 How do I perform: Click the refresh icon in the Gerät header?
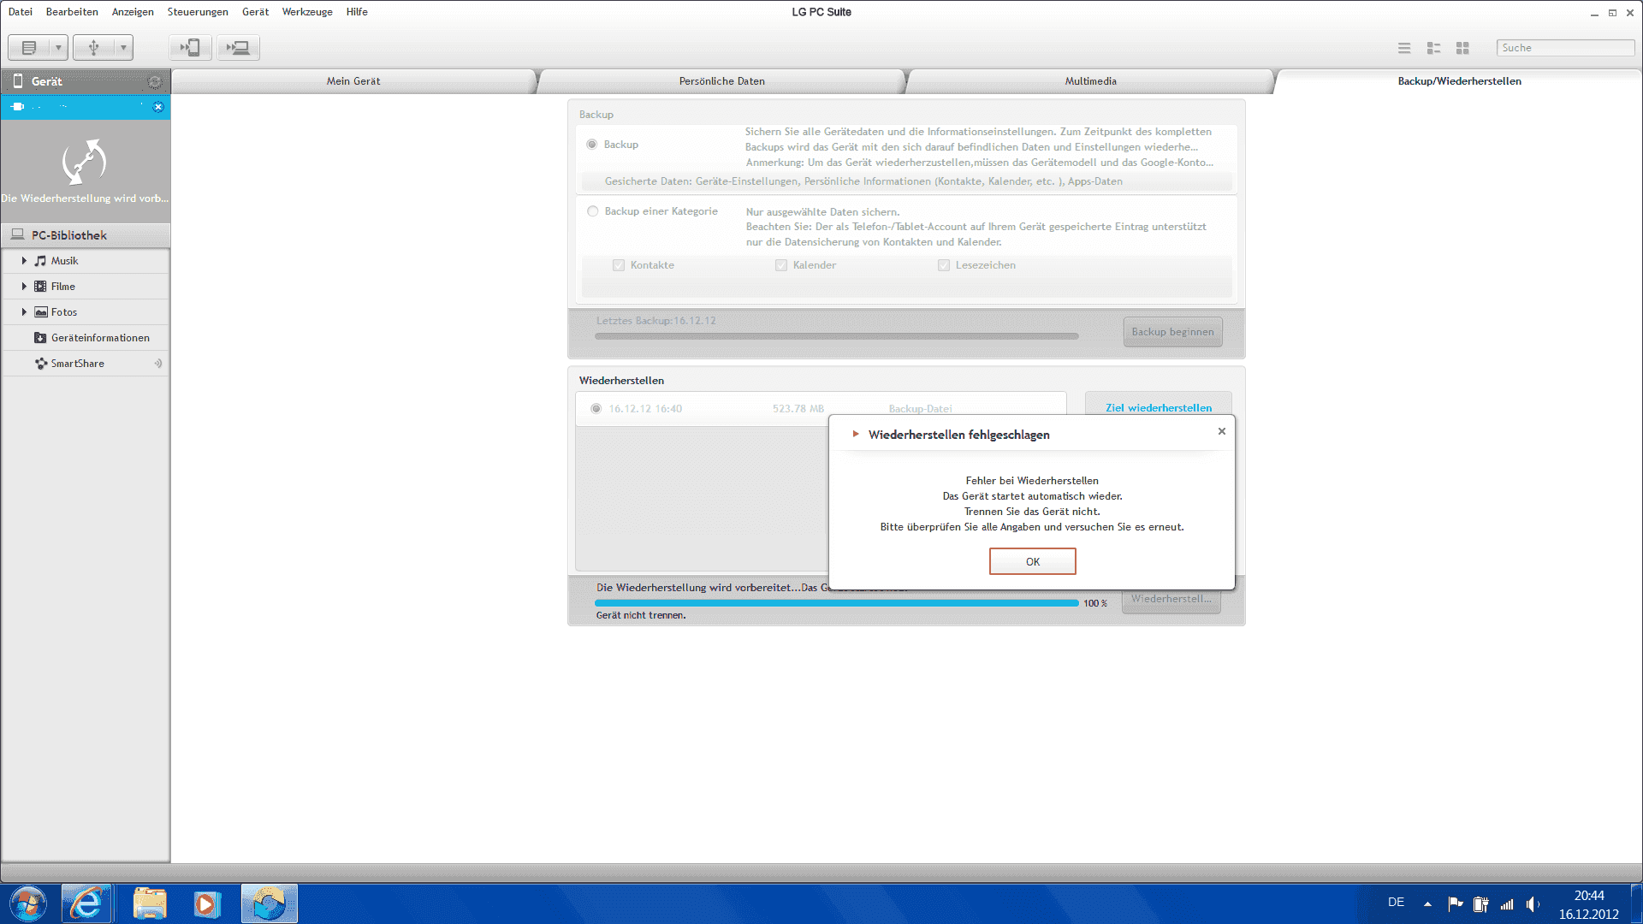pos(155,81)
